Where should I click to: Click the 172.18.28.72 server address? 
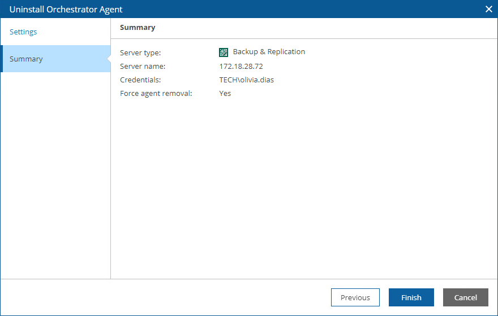[x=241, y=67]
